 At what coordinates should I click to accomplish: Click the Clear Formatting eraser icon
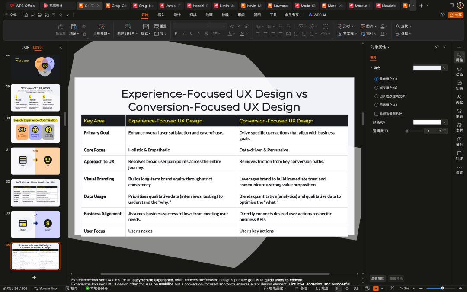[x=246, y=26]
